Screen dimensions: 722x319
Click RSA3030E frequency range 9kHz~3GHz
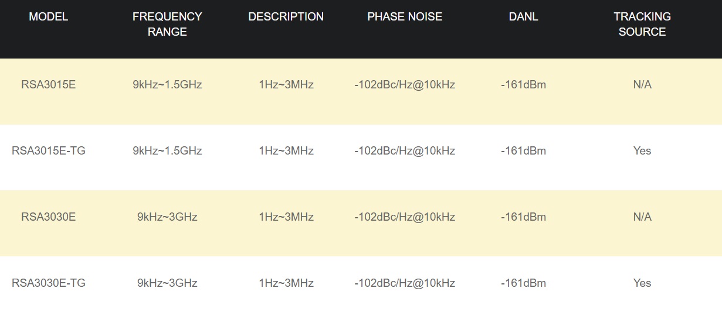(167, 217)
